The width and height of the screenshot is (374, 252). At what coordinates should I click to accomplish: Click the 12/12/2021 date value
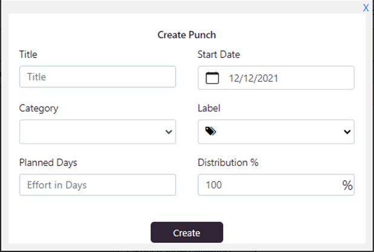click(254, 78)
